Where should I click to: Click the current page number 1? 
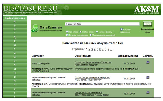(87, 49)
